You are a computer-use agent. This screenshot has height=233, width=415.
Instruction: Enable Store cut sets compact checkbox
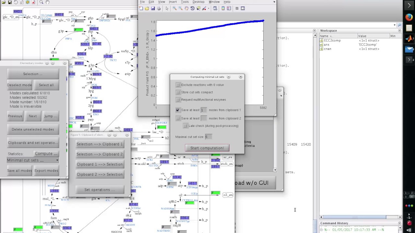pyautogui.click(x=178, y=92)
